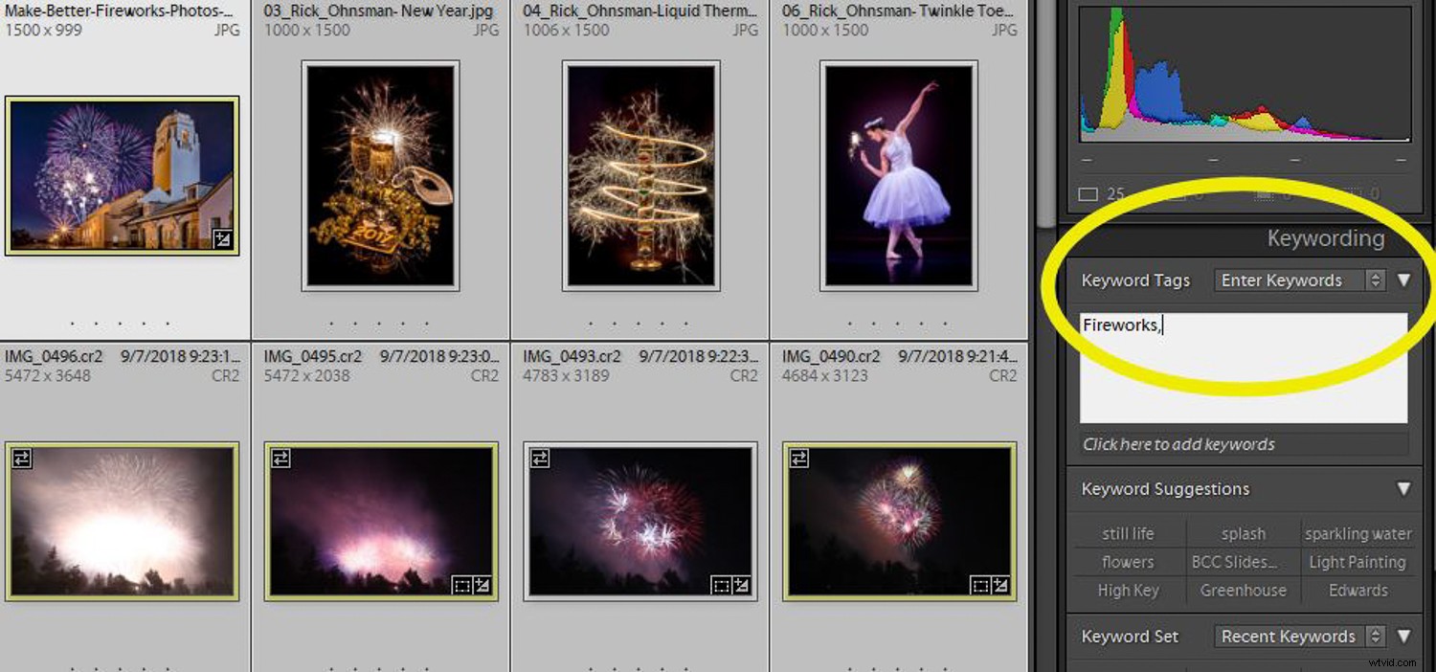Screen dimensions: 1436x672
Task: Collapse the Keyword Suggestions section
Action: 1402,489
